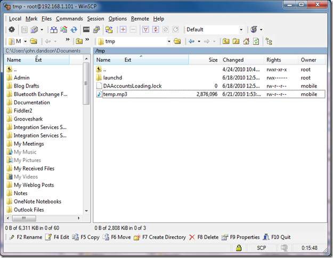The image size is (333, 258).
Task: Open the terminal console icon
Action: [86, 29]
